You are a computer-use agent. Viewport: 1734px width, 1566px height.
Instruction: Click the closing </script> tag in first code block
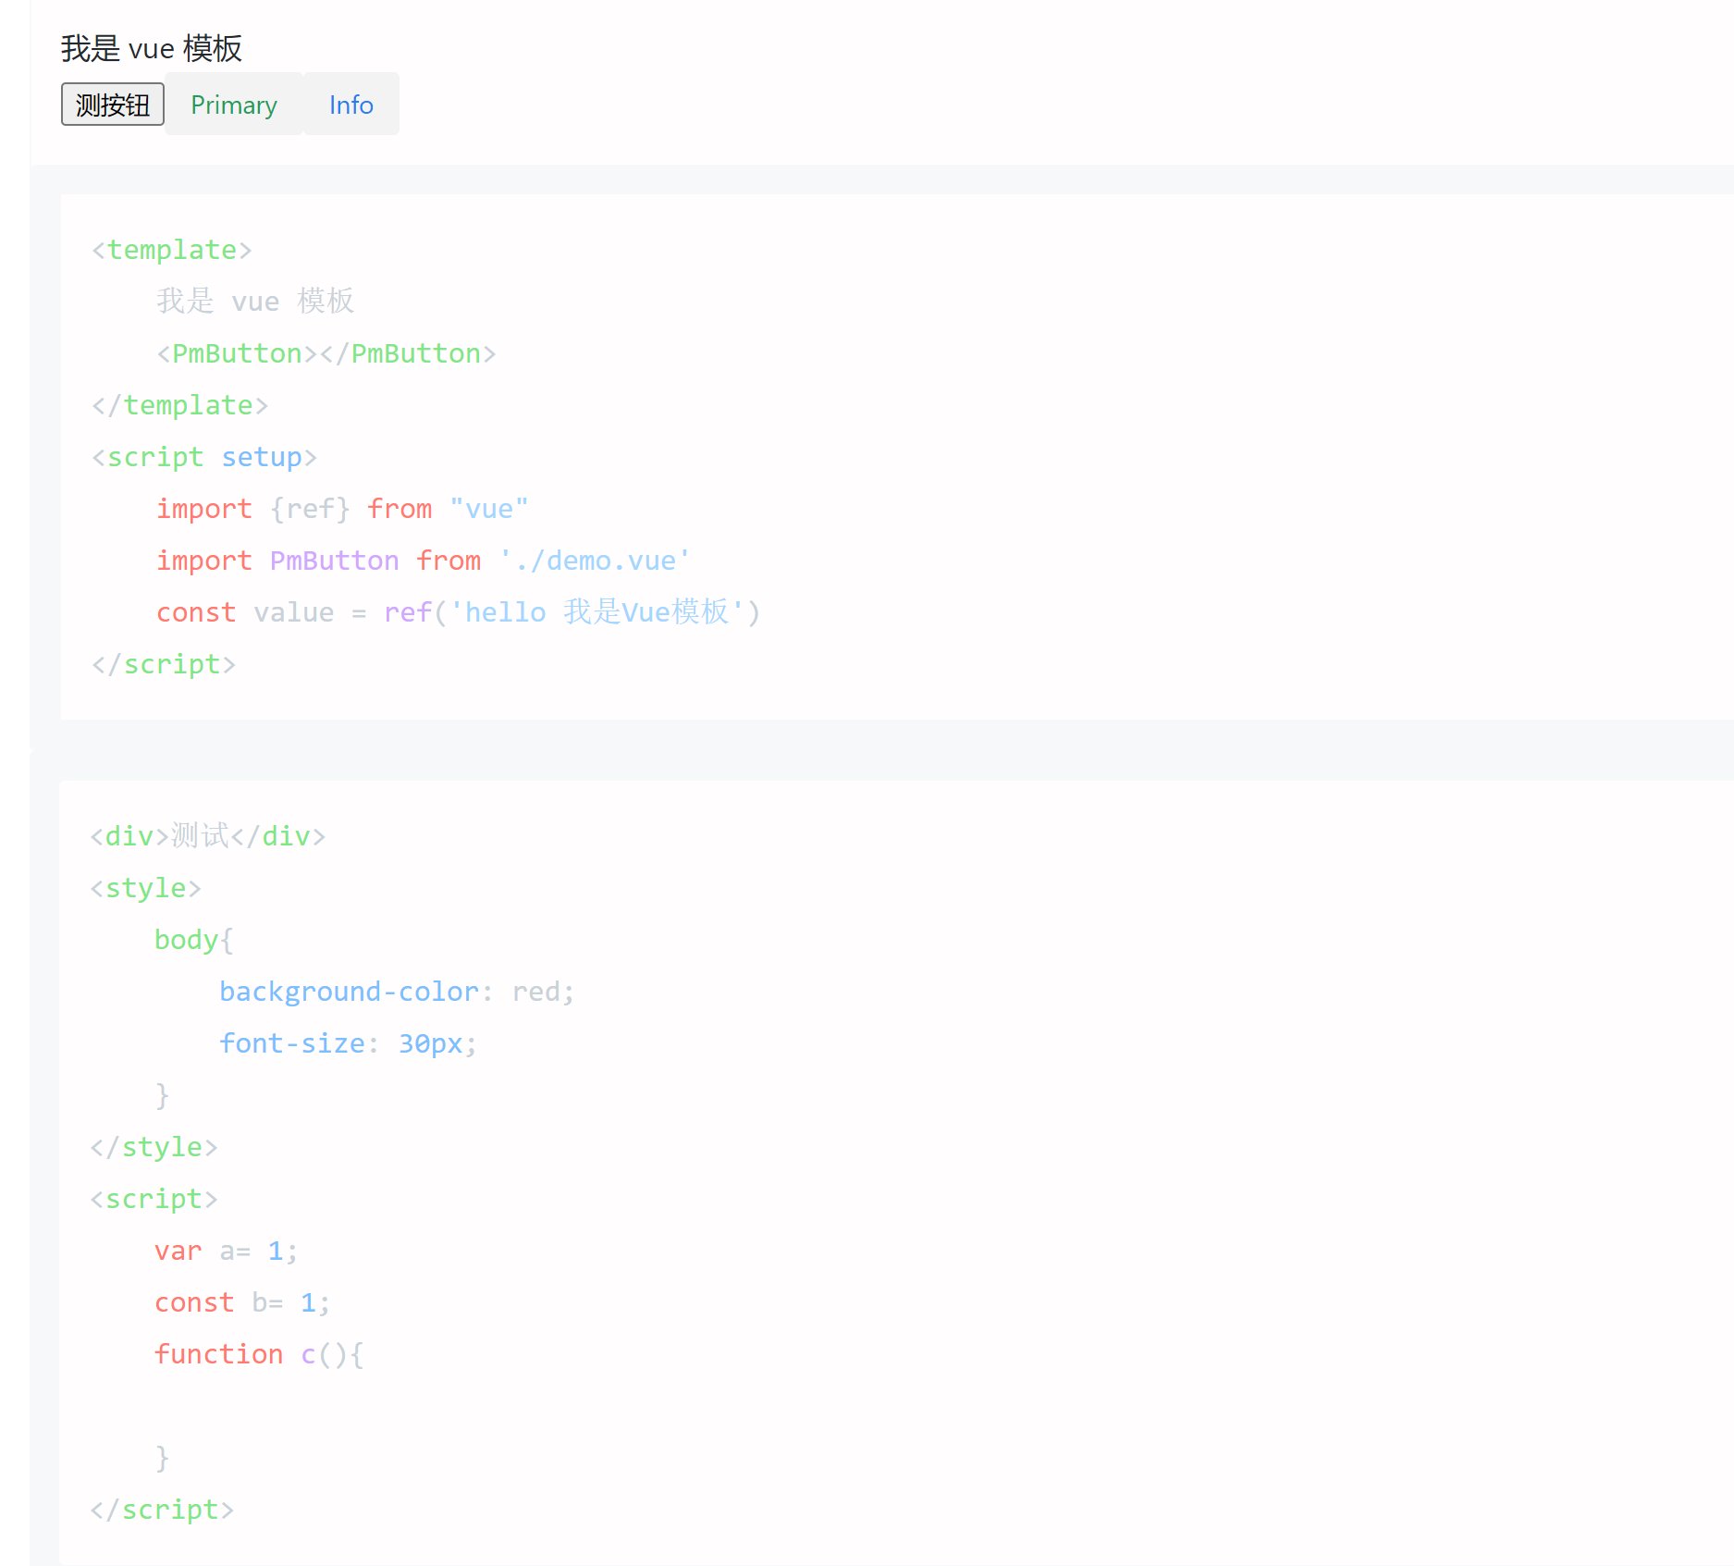tap(164, 664)
